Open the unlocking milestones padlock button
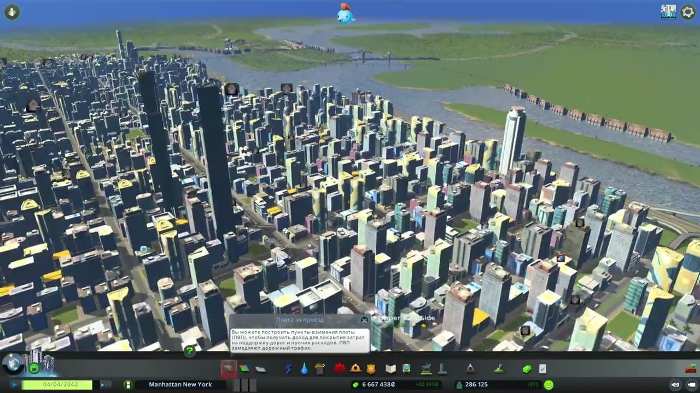Screen dimensions: 700x393 34,368
